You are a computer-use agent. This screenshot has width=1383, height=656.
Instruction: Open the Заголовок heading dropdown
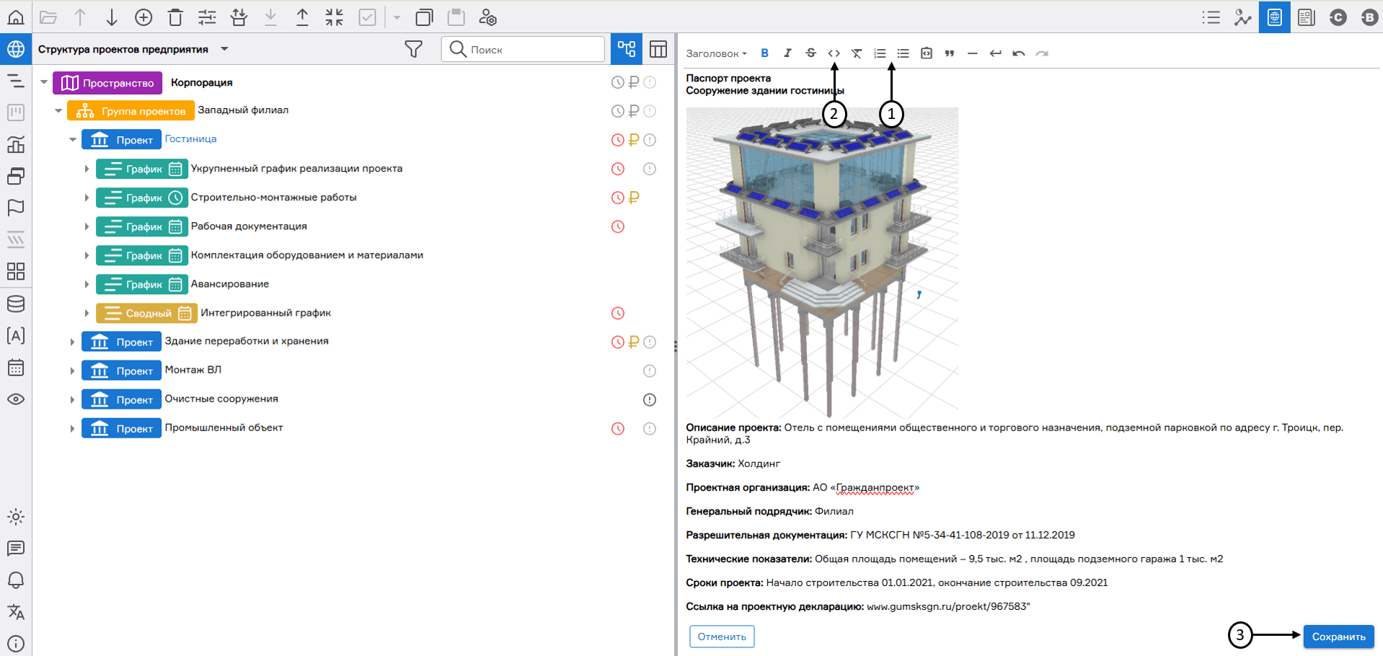tap(717, 53)
